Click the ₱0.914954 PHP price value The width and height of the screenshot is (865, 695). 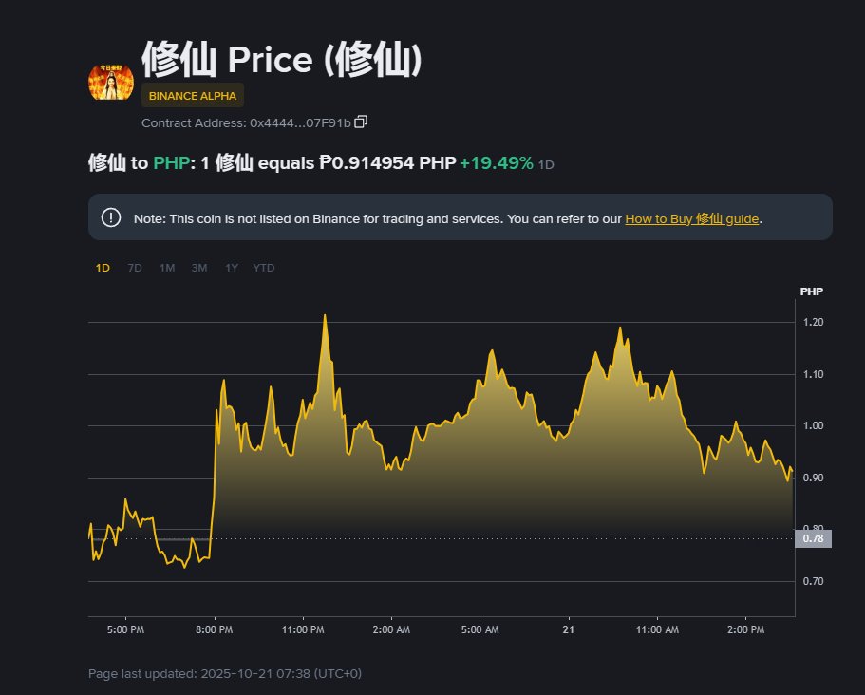(x=387, y=163)
